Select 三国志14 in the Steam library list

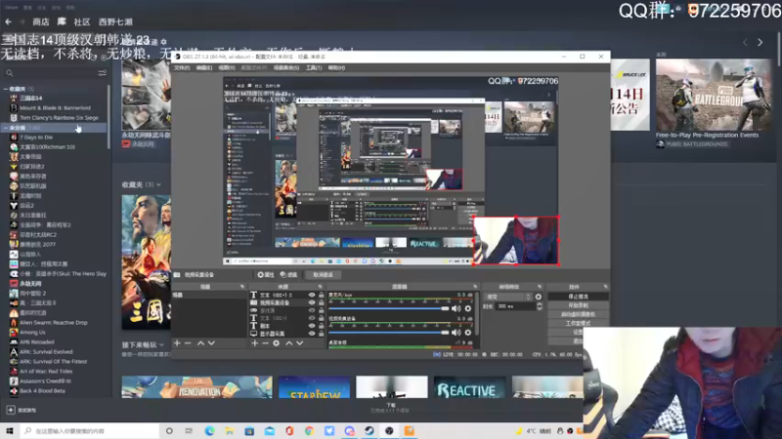pyautogui.click(x=31, y=99)
